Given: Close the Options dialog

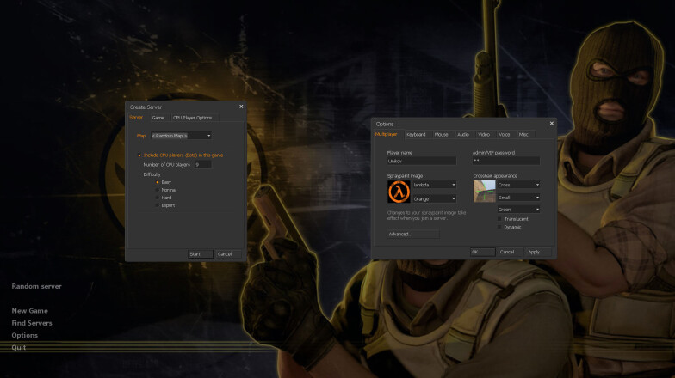Looking at the screenshot, I should coord(551,124).
